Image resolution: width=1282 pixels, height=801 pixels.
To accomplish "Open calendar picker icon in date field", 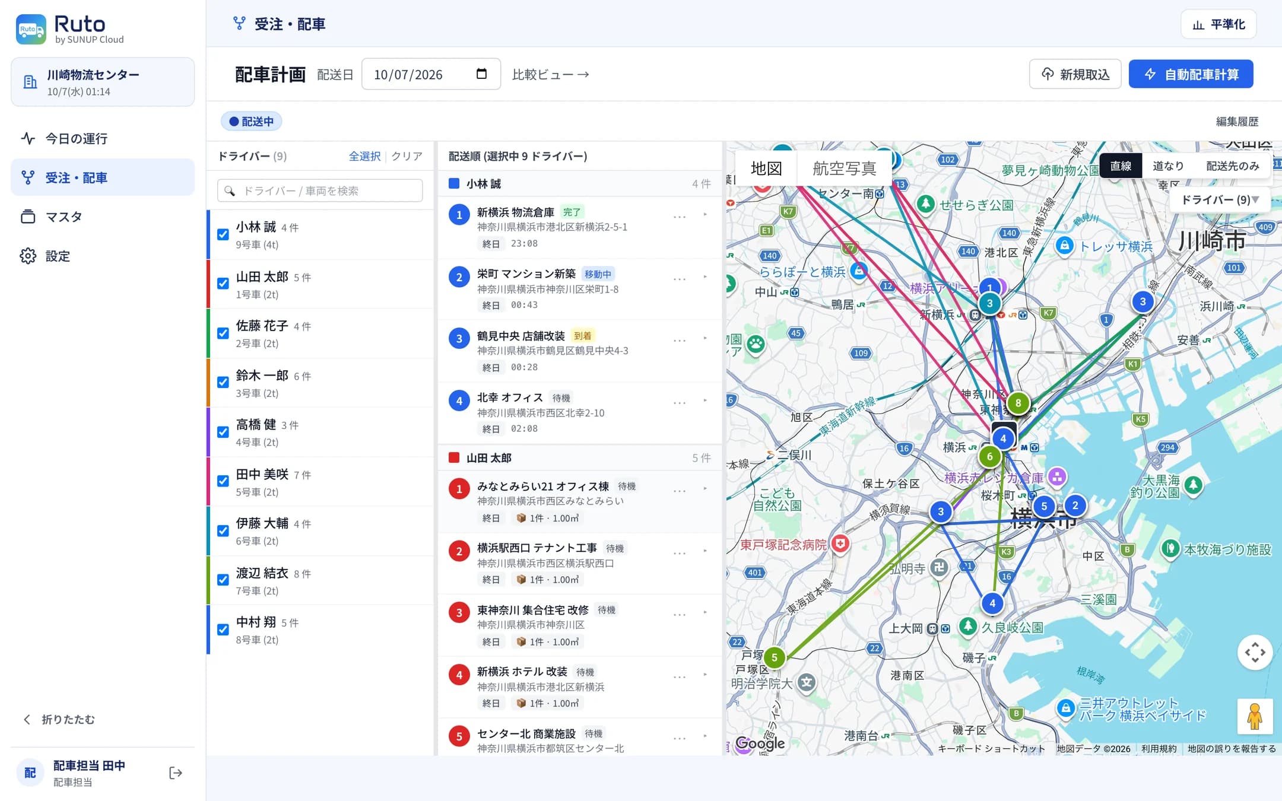I will click(x=481, y=74).
